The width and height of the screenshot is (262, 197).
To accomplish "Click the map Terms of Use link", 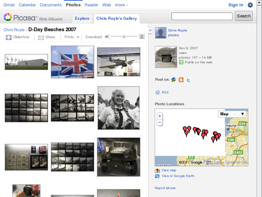I will [x=236, y=162].
